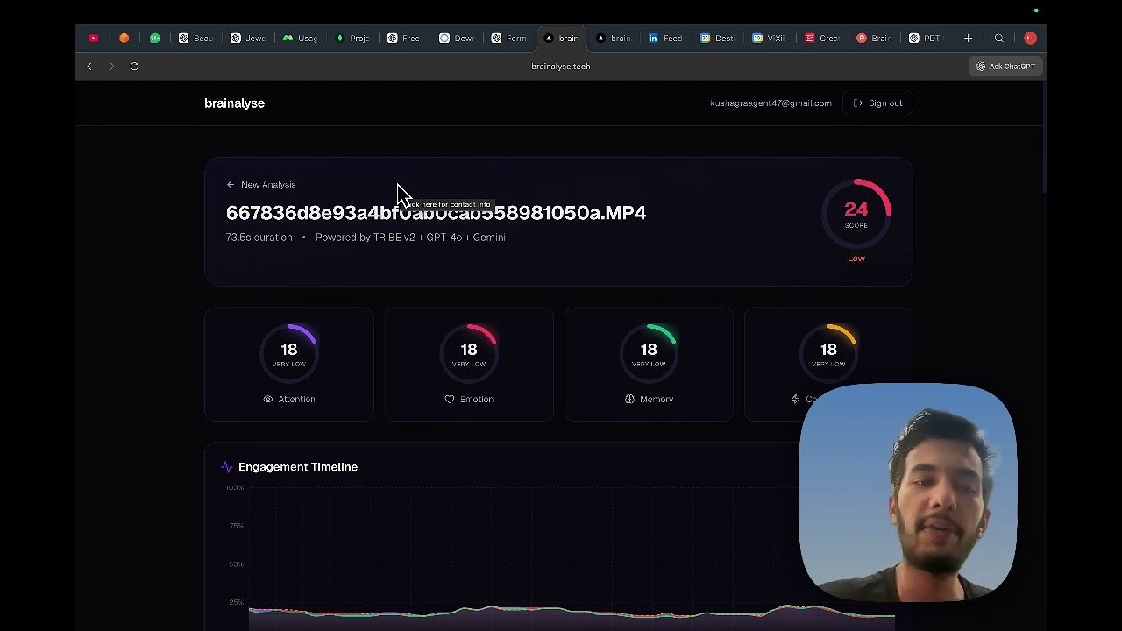Switch to the orange cube pinned tab

(x=124, y=38)
